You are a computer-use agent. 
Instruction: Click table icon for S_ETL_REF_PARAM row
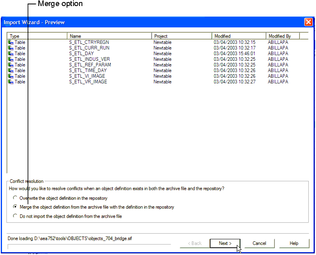(10, 65)
